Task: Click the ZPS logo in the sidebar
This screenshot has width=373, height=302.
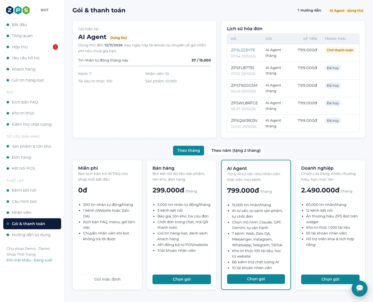Action: tap(18, 10)
